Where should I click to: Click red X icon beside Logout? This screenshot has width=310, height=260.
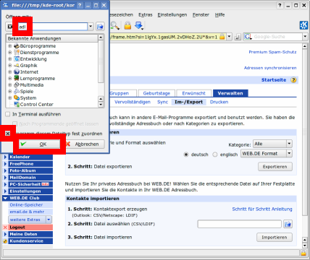tap(5, 227)
